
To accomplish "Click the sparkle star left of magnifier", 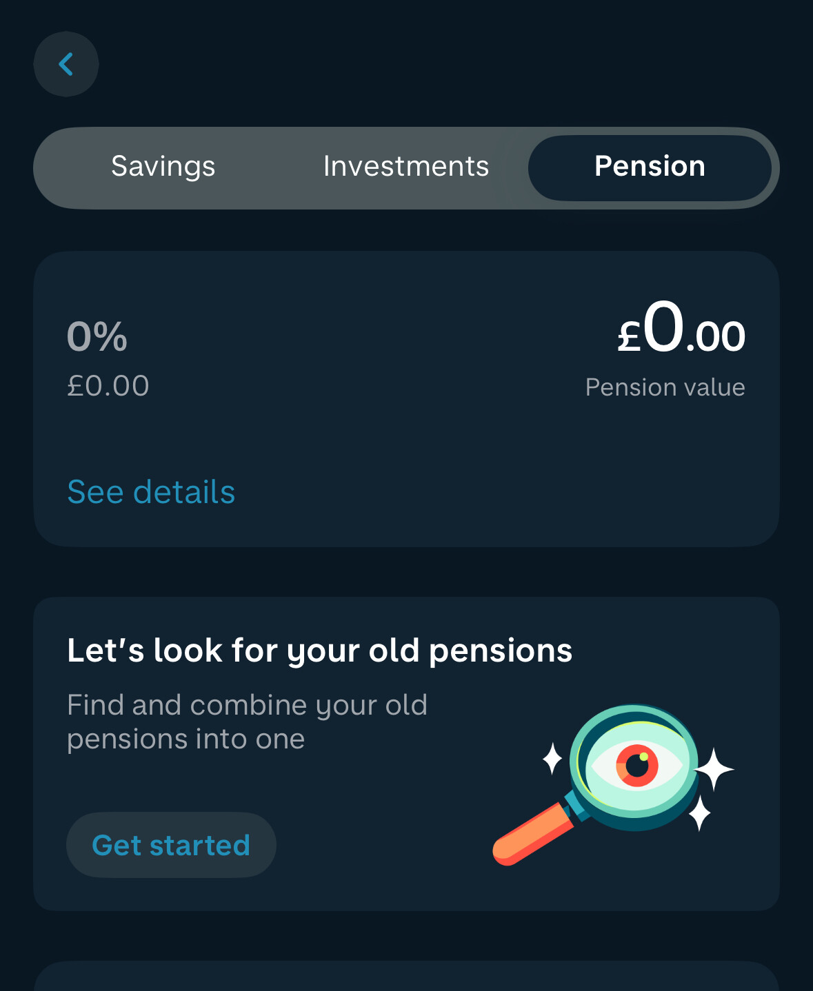I will (552, 758).
